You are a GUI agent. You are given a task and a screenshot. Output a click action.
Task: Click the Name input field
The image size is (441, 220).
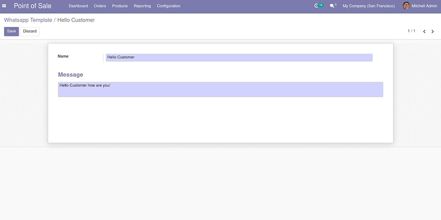click(239, 58)
